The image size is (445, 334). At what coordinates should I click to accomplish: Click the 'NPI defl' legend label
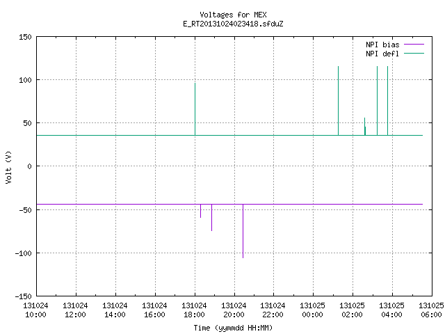click(x=382, y=54)
